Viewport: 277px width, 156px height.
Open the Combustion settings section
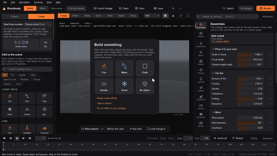point(201,44)
